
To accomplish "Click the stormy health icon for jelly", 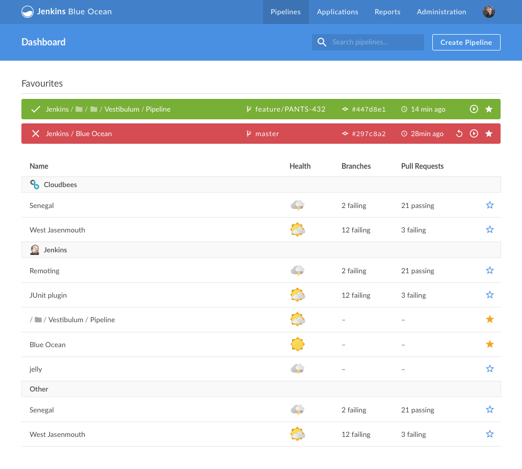I will tap(297, 369).
